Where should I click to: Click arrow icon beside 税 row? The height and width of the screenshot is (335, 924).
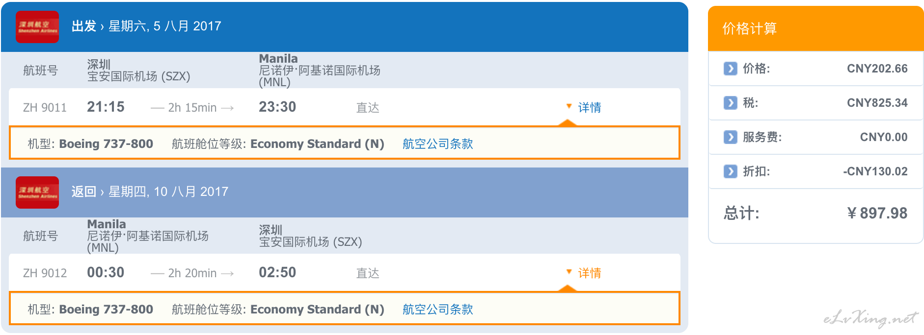click(731, 103)
